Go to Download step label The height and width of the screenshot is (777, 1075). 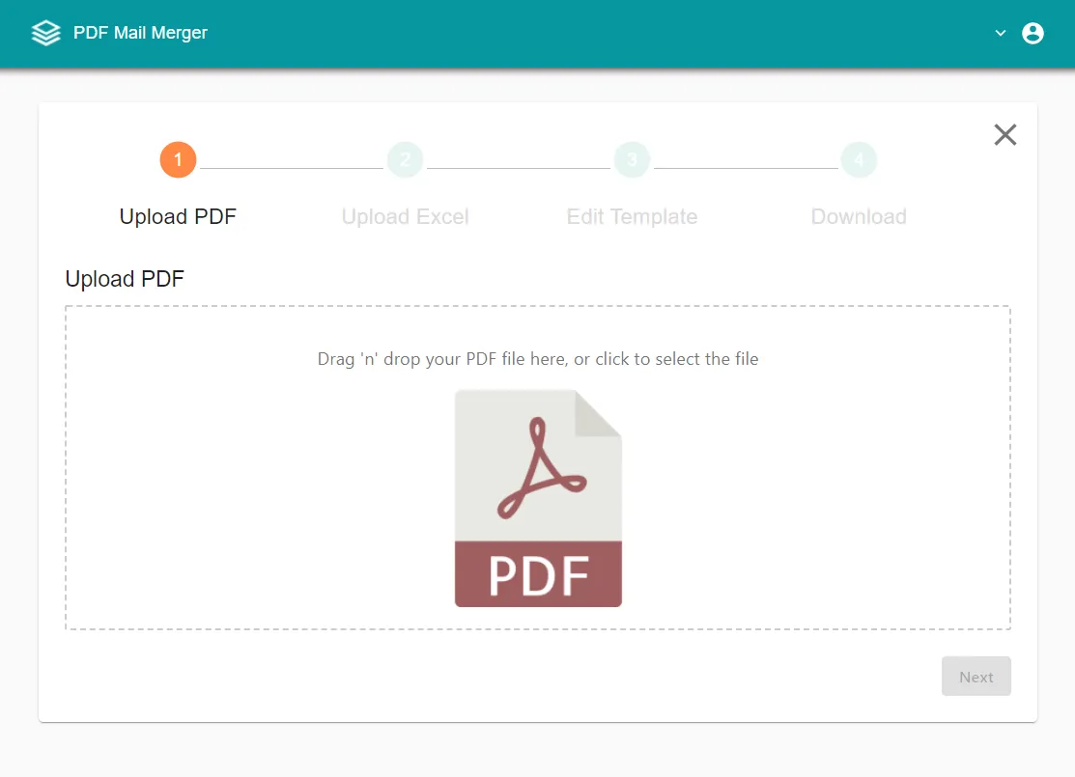[x=859, y=216]
